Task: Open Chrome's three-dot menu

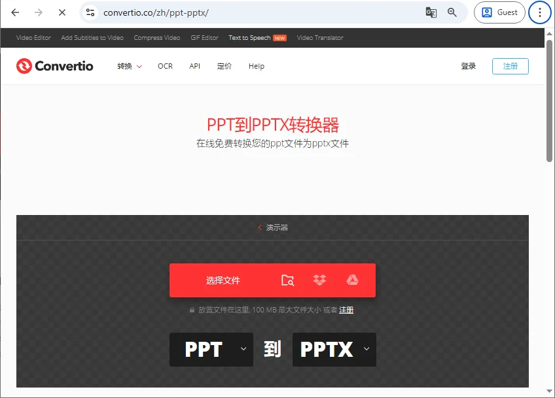Action: 539,12
